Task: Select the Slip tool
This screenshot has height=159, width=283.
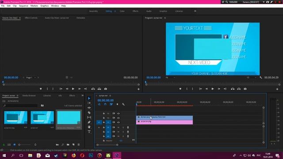Action: tap(89, 117)
